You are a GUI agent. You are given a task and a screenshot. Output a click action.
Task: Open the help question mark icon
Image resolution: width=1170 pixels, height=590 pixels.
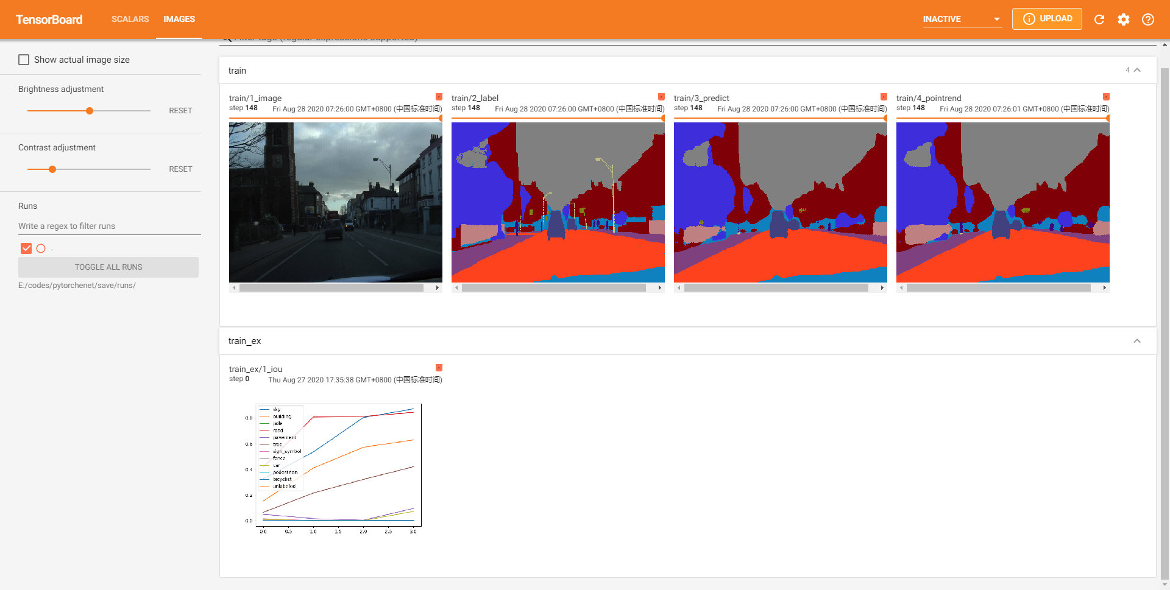tap(1148, 19)
